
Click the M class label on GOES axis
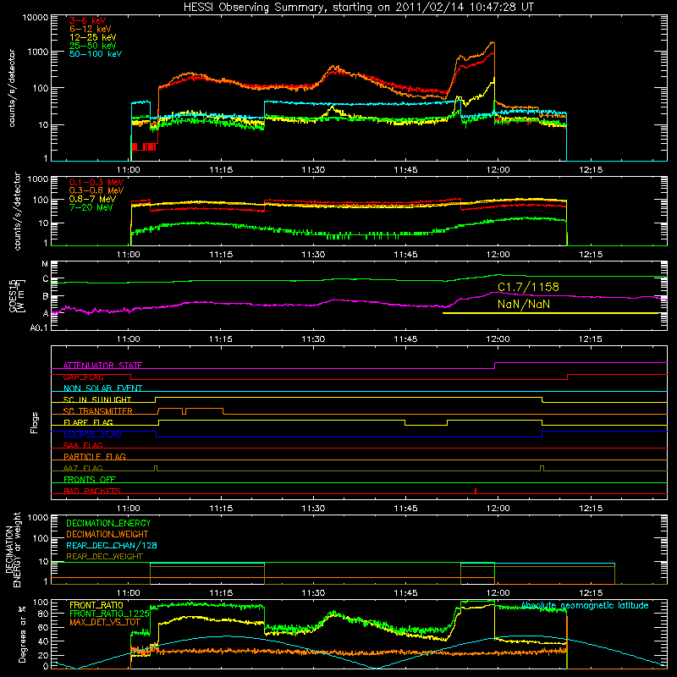[45, 264]
